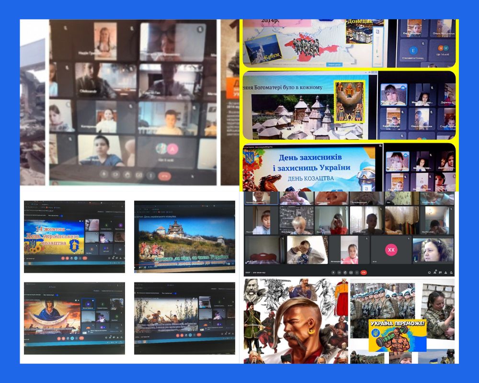Toggle microphone in the large blurry Meet call
The image size is (479, 383).
[x=104, y=175]
